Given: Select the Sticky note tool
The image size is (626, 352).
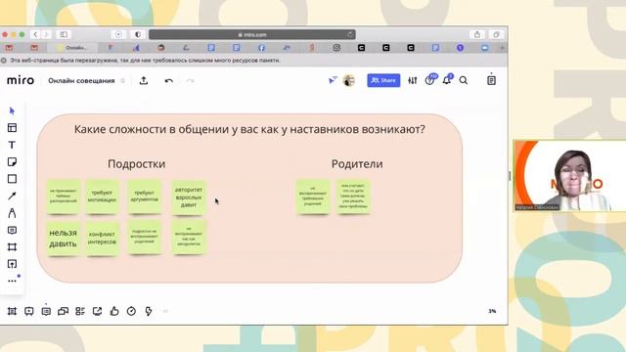Looking at the screenshot, I should 12,162.
